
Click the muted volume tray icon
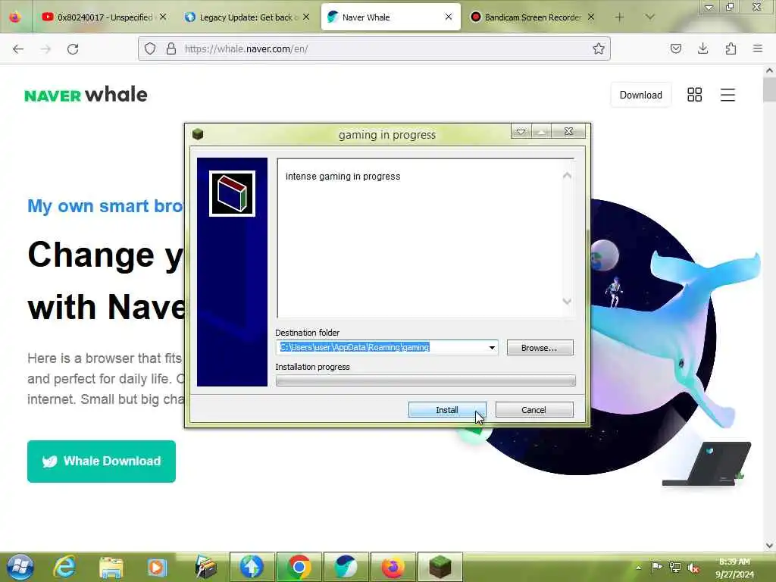[693, 568]
